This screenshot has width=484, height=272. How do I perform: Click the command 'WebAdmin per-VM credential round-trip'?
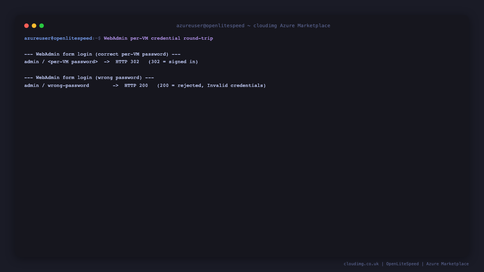tap(158, 38)
